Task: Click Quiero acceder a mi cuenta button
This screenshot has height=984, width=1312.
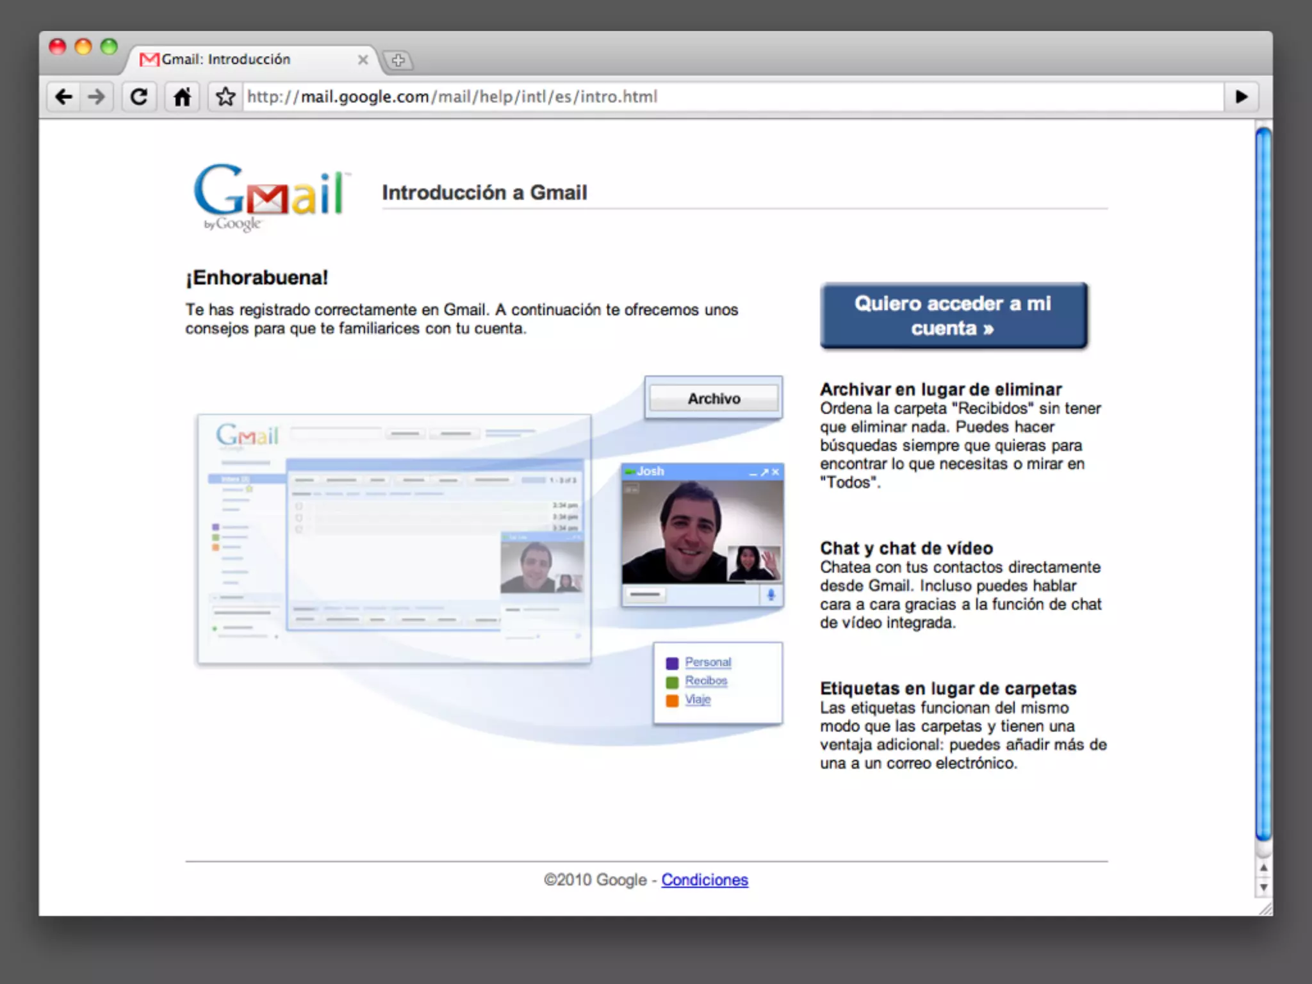Action: pyautogui.click(x=953, y=316)
